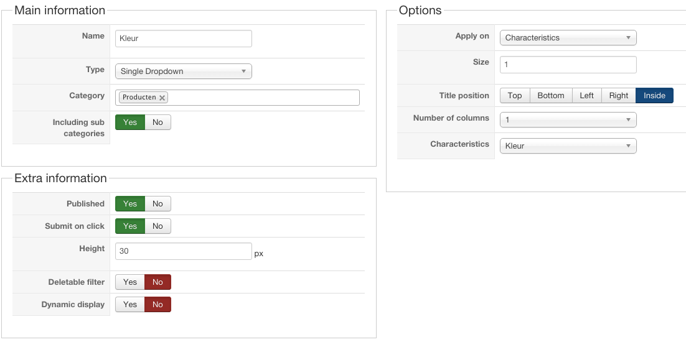Viewport: 686px width, 342px height.
Task: Open the Type Single Dropdown selector
Action: [x=183, y=72]
